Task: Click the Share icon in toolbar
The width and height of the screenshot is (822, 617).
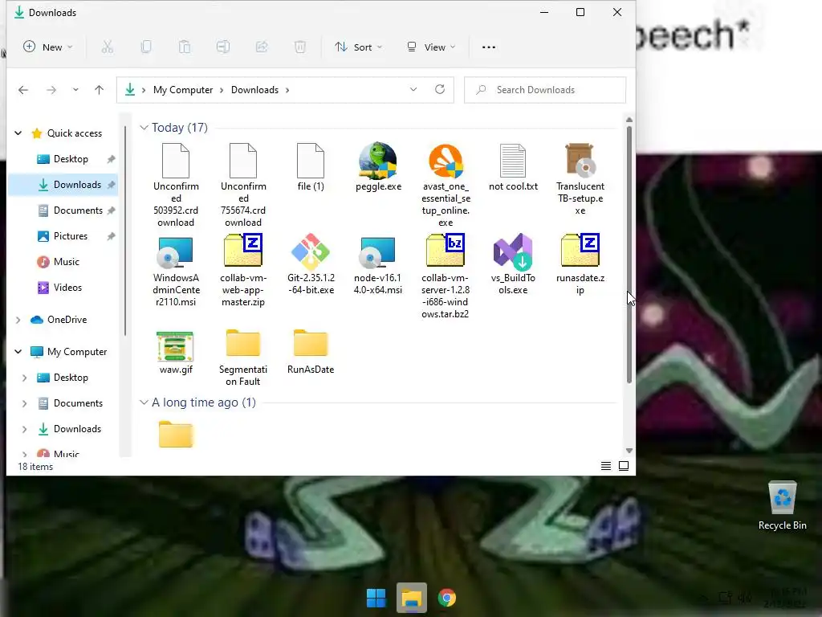Action: pos(262,47)
